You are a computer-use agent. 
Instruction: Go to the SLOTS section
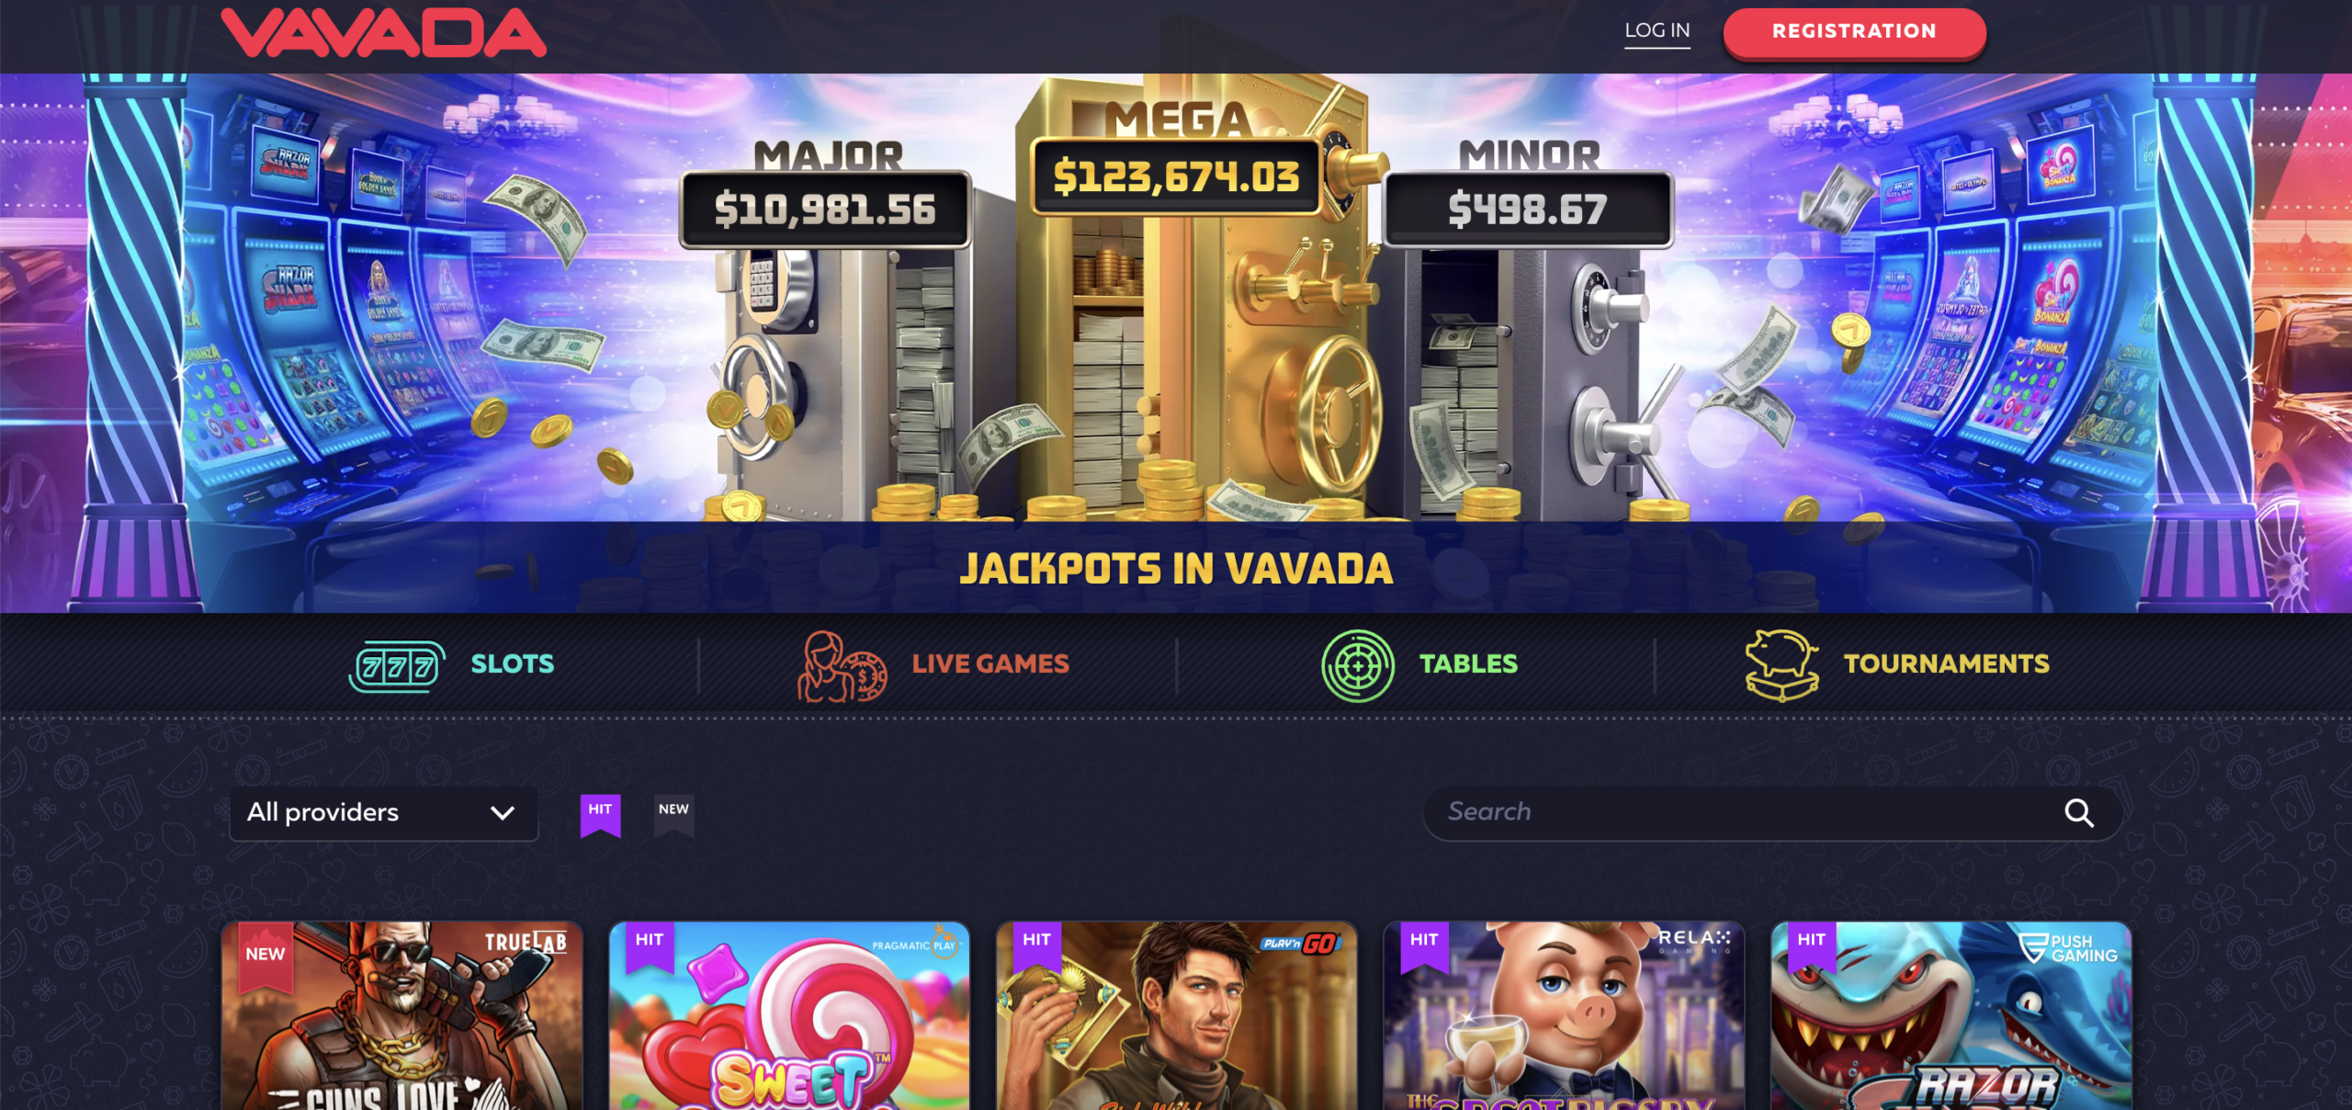coord(513,663)
